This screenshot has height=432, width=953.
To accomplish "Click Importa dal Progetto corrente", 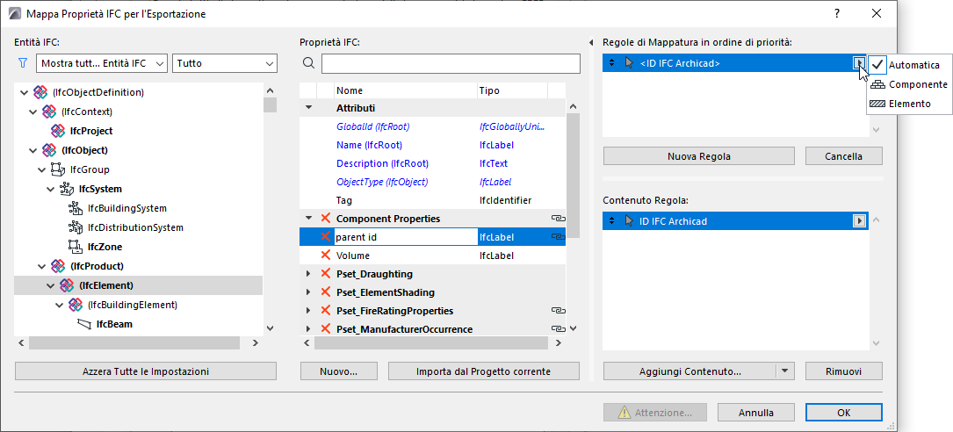I will (x=483, y=371).
